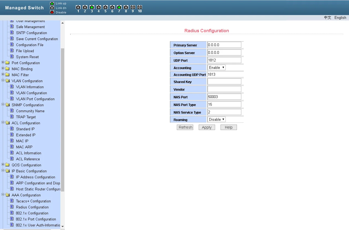Click the Apply button
Viewport: 349px width, 230px height.
207,127
